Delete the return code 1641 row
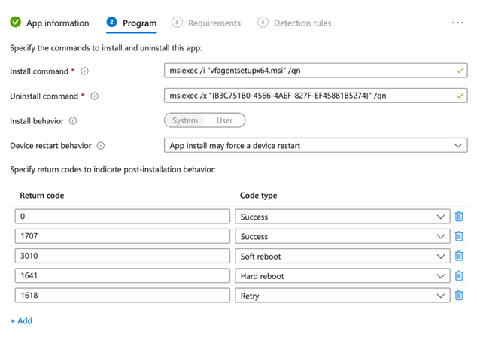This screenshot has height=337, width=477. pyautogui.click(x=459, y=275)
